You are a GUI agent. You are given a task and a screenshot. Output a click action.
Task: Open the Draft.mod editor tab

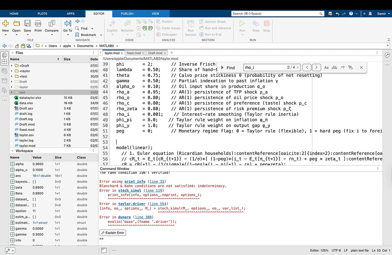point(155,53)
